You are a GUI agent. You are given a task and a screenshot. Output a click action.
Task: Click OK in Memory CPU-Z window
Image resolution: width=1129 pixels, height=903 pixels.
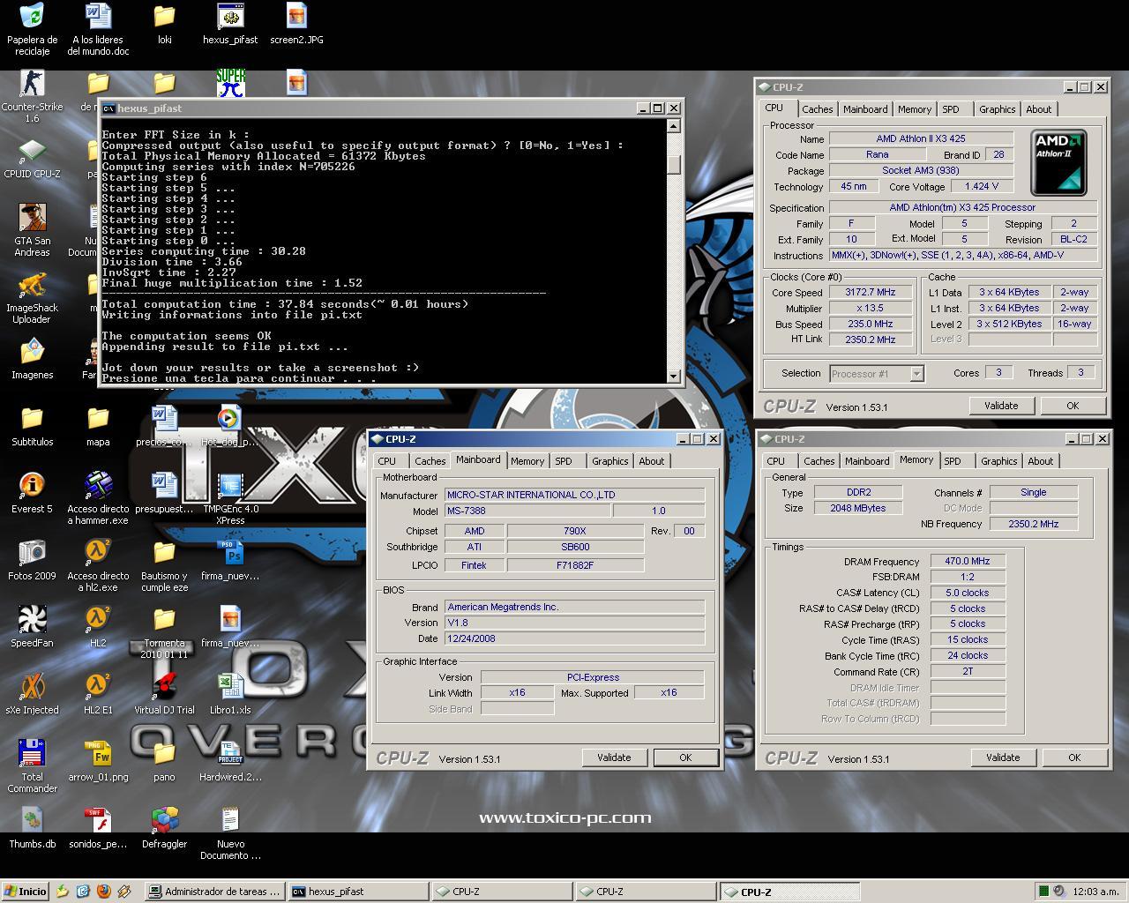(x=1074, y=757)
